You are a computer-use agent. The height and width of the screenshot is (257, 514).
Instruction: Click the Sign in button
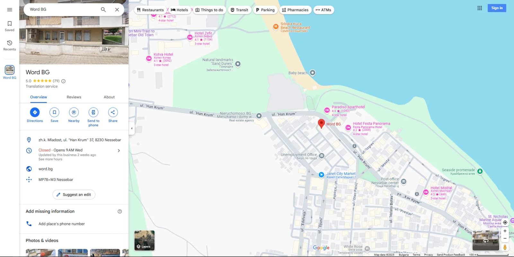point(497,8)
